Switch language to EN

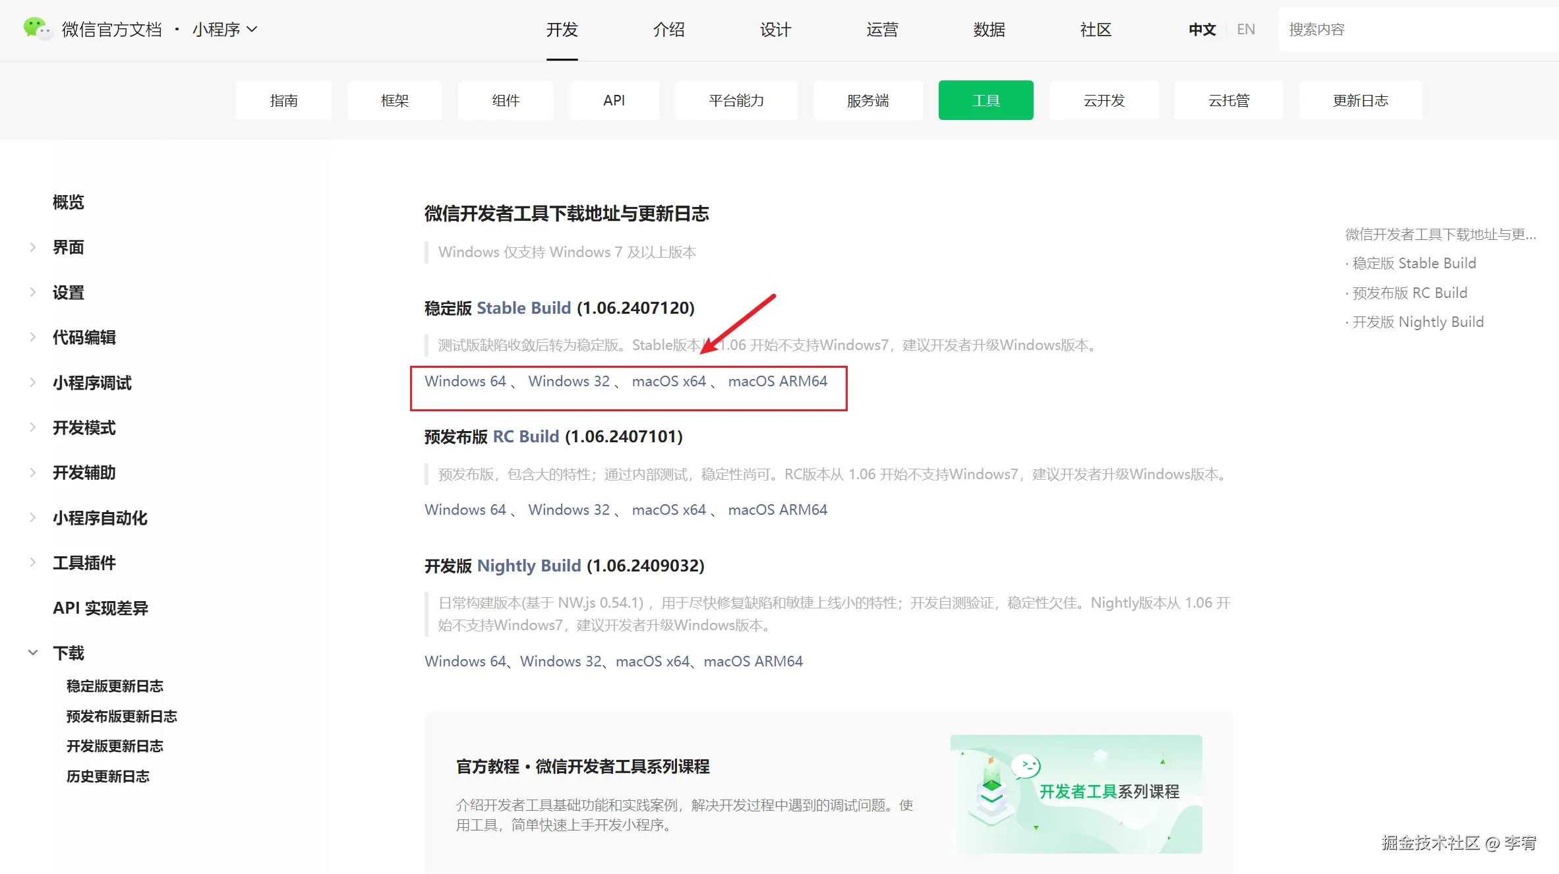coord(1245,30)
